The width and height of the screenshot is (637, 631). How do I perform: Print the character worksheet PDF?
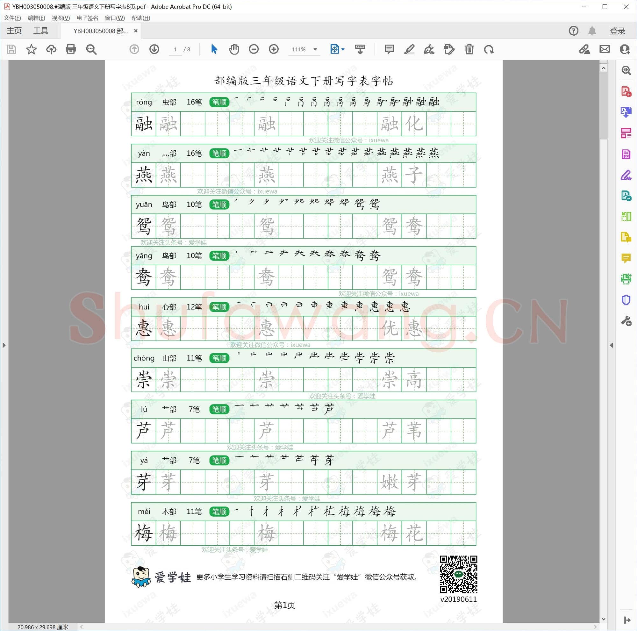pyautogui.click(x=71, y=49)
